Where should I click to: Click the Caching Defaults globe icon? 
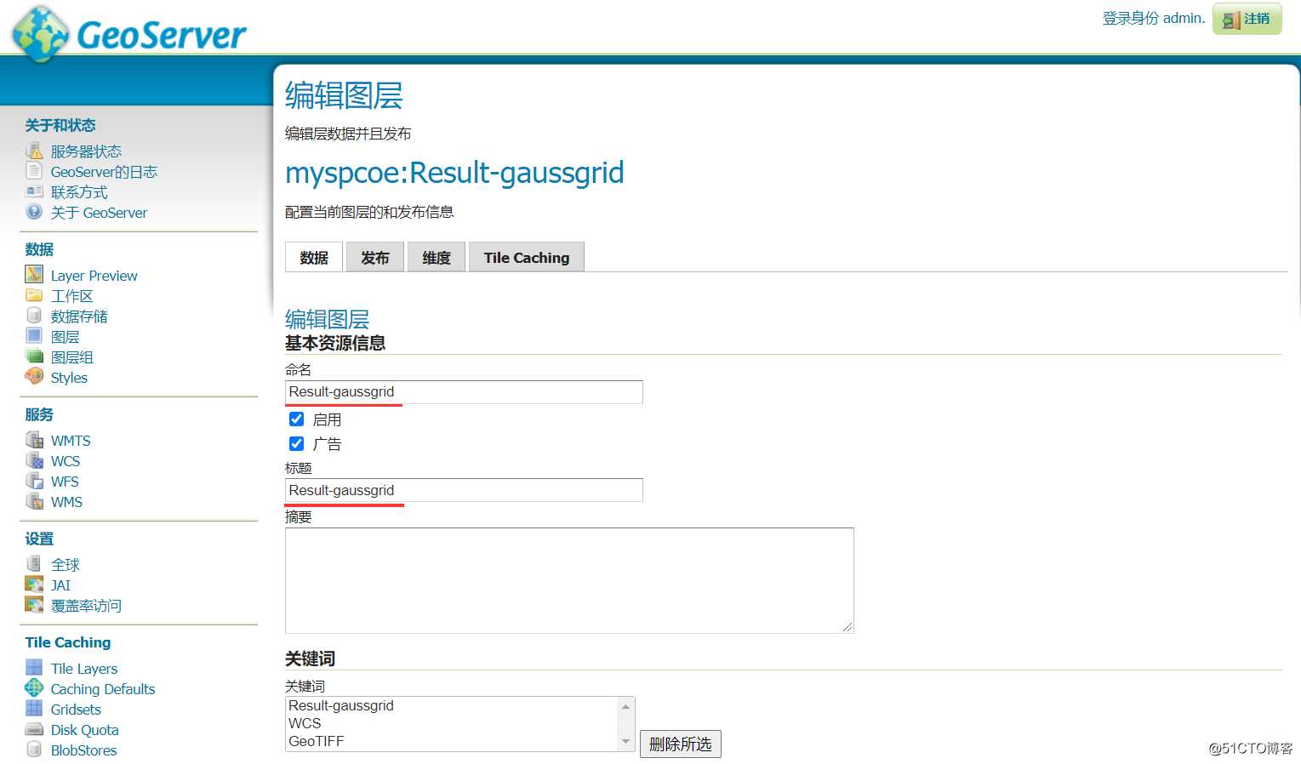coord(34,687)
